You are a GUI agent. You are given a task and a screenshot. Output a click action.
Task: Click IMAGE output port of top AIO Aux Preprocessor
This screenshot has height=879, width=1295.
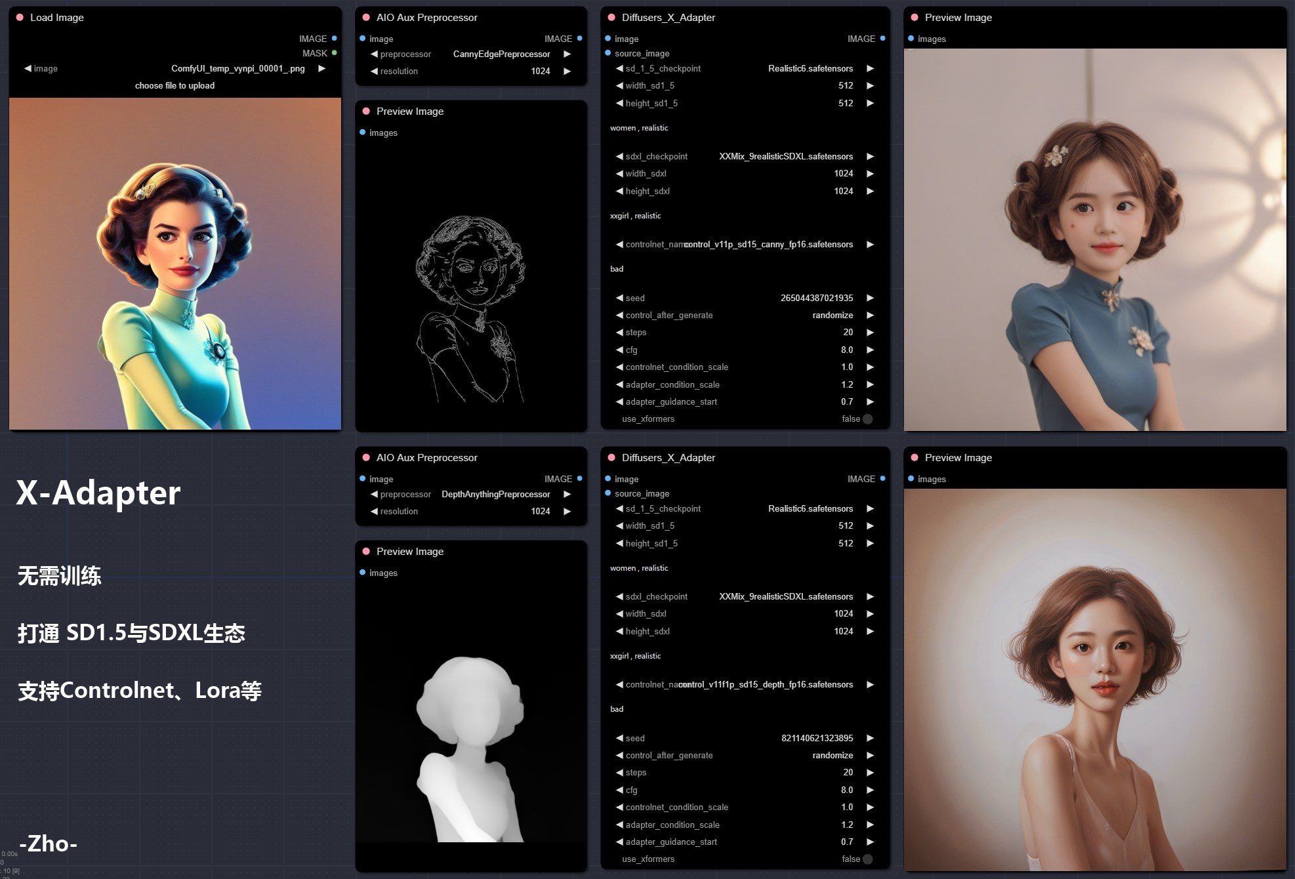(x=579, y=39)
